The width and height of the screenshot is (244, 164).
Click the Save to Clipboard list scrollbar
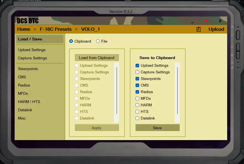coord(177,93)
